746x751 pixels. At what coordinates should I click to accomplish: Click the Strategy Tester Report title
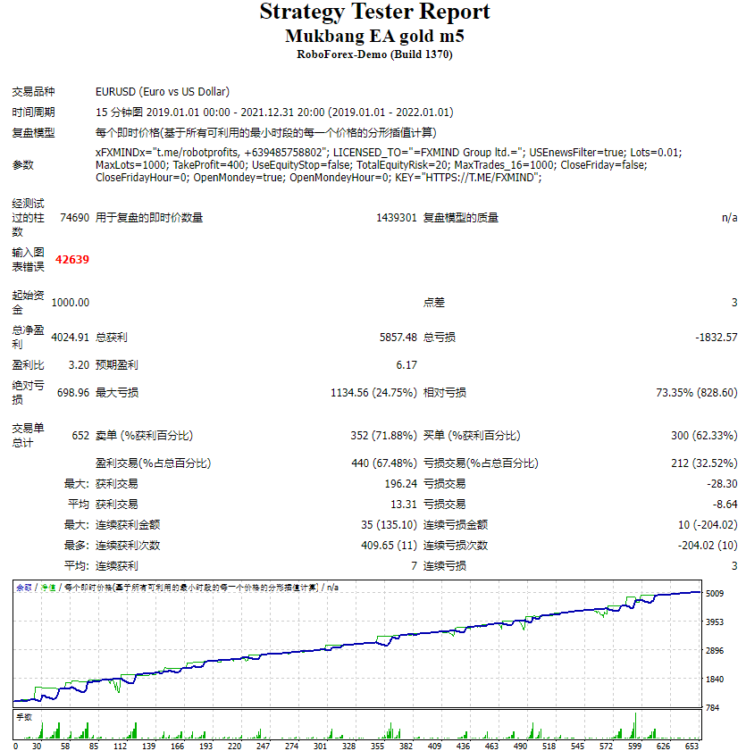tap(374, 12)
